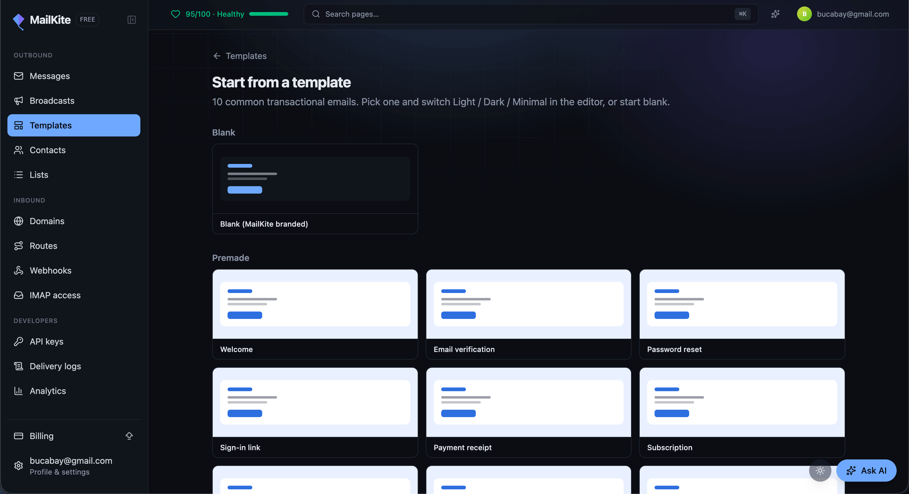Choose the Sign-in link template card
909x494 pixels.
click(315, 412)
